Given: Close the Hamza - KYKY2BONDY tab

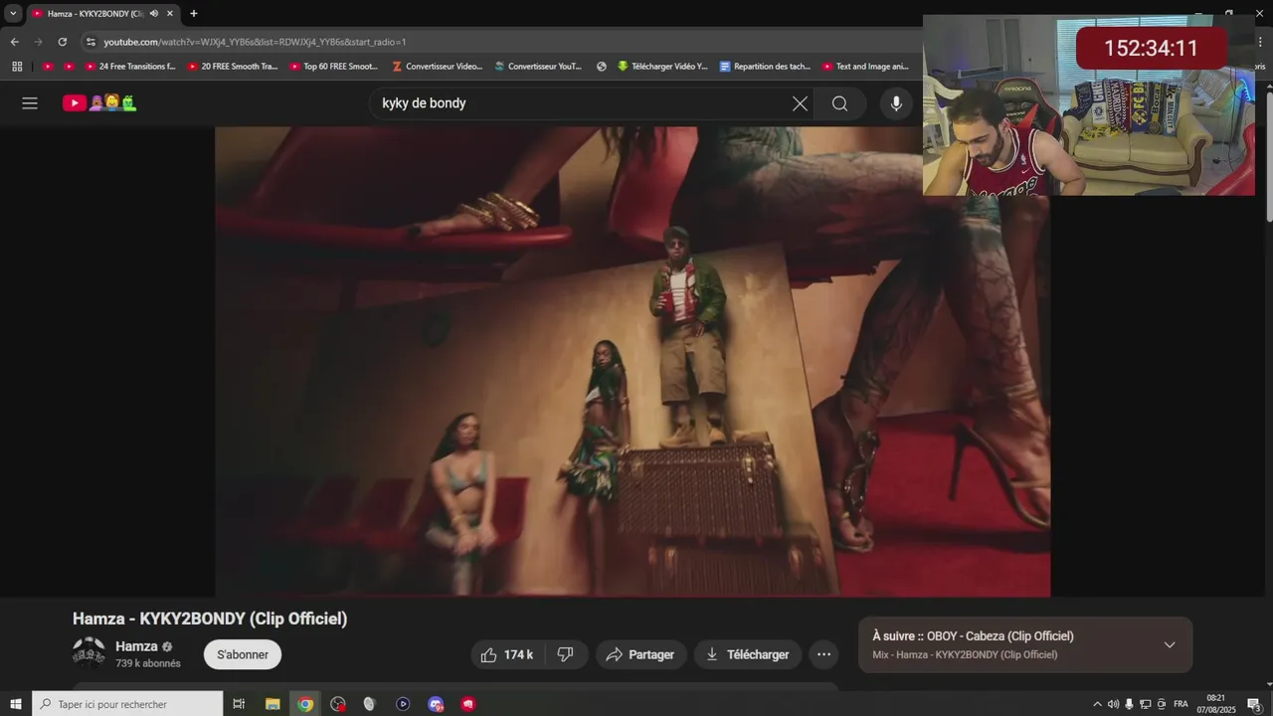Looking at the screenshot, I should pyautogui.click(x=170, y=14).
